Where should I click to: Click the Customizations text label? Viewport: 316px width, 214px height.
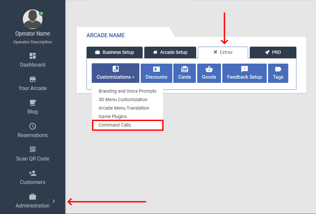point(114,77)
